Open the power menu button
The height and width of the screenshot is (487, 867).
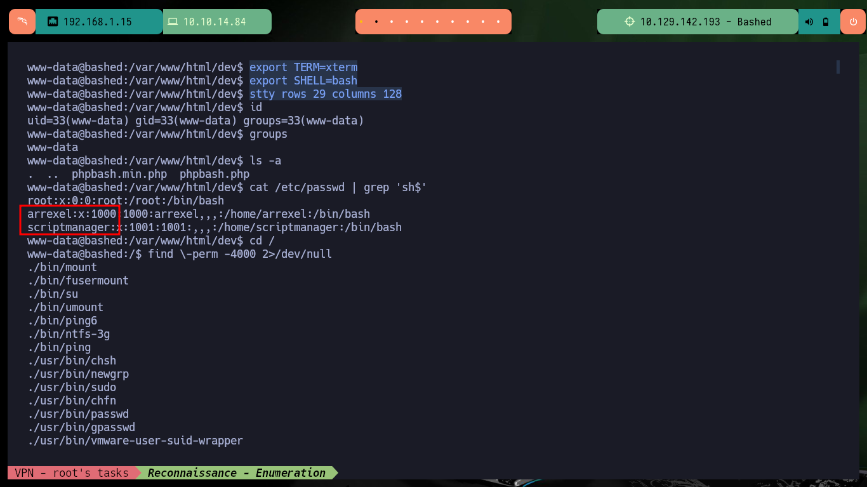point(852,22)
